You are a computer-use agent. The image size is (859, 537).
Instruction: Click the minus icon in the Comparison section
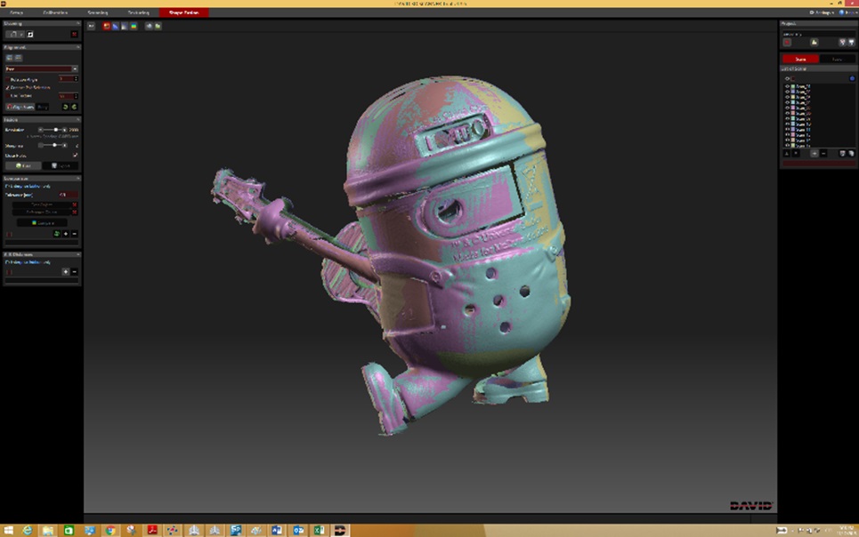(75, 234)
